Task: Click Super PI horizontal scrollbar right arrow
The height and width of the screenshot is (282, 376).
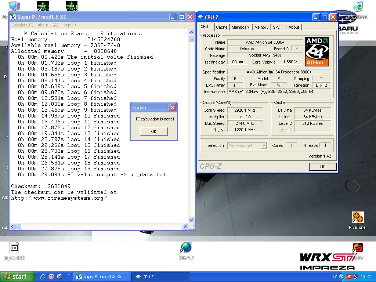Action: tap(185, 226)
